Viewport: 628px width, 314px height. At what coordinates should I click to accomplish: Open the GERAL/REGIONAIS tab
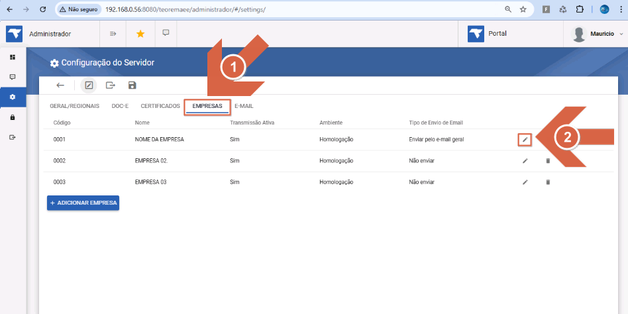[74, 106]
